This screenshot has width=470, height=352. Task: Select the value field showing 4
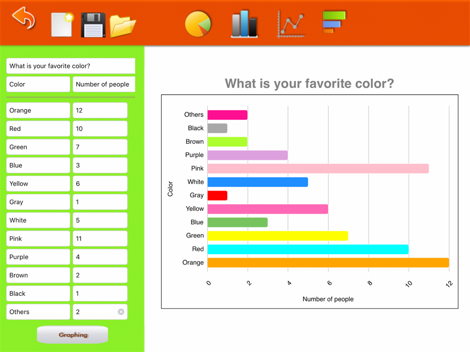click(100, 257)
